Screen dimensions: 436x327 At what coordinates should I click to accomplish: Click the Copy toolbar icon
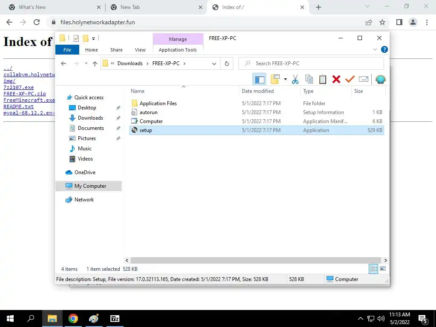click(309, 80)
